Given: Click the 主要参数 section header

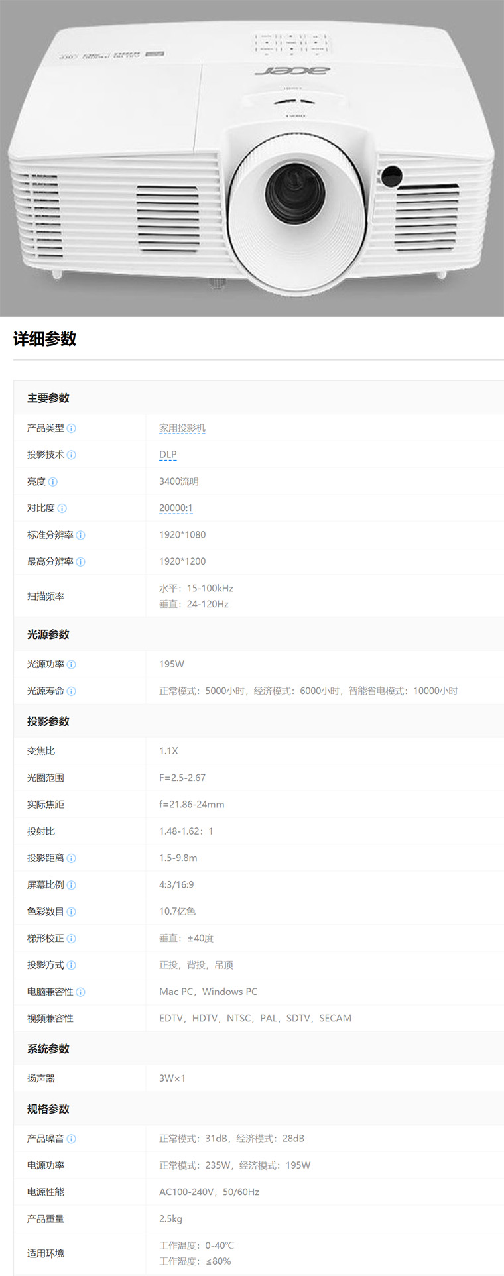Looking at the screenshot, I should [x=48, y=398].
